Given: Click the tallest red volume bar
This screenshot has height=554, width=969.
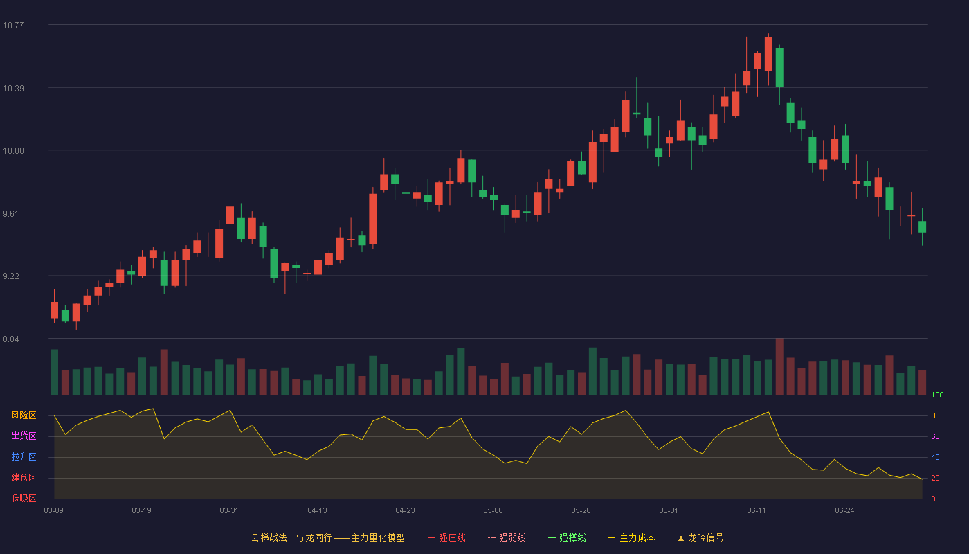Looking at the screenshot, I should point(779,366).
